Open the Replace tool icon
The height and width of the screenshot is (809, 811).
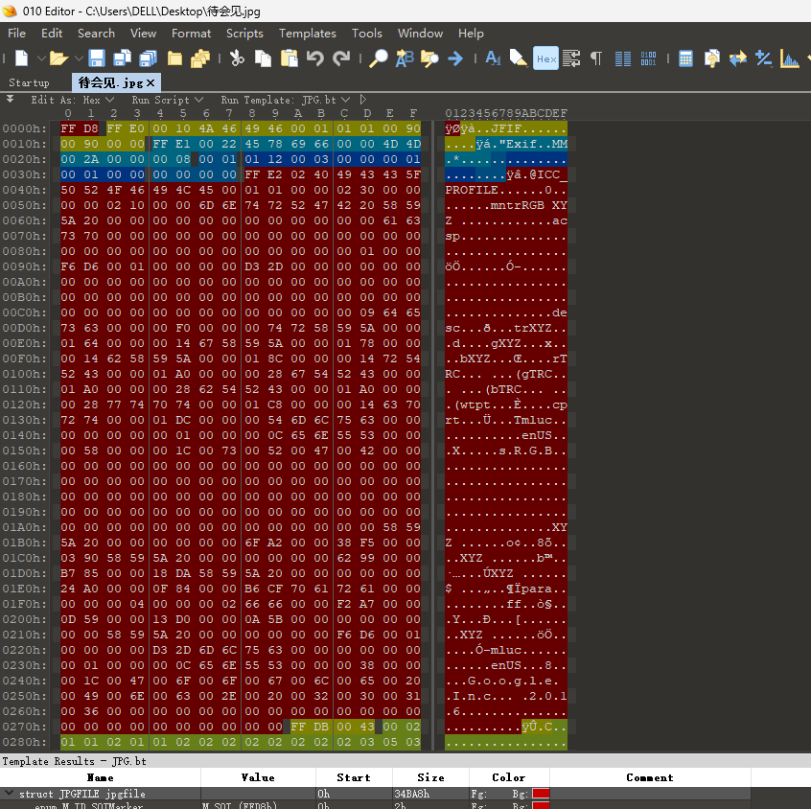[x=405, y=58]
